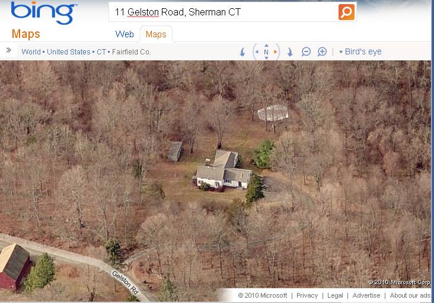Open the Fairfield Co. breadcrumb link

[132, 52]
